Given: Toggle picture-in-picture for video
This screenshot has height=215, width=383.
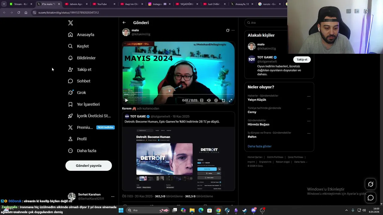Looking at the screenshot, I should pyautogui.click(x=223, y=100).
